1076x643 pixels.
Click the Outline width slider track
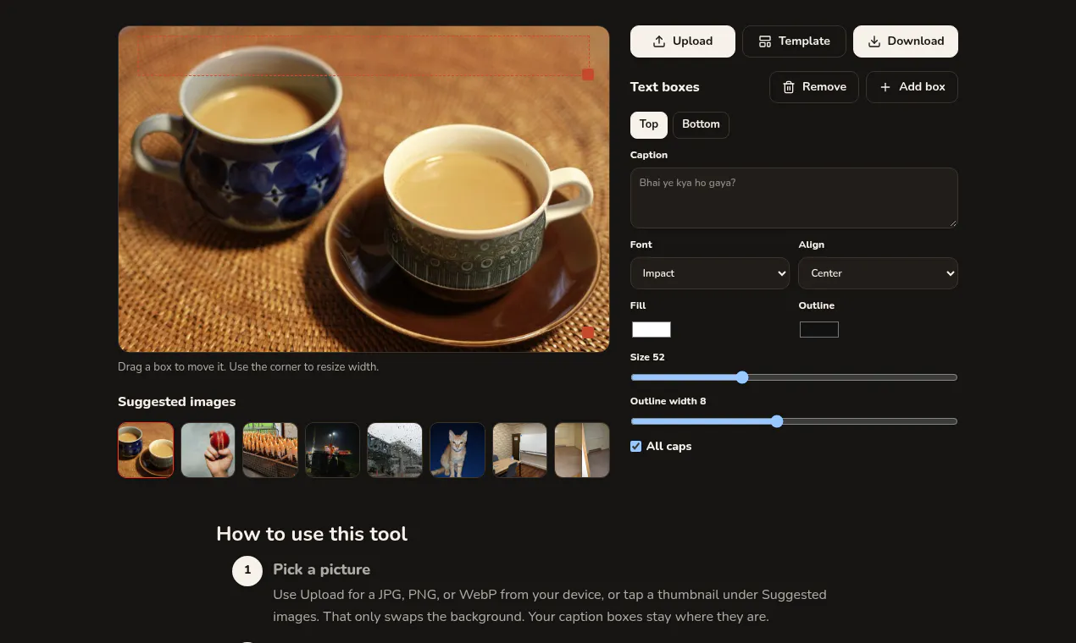pos(794,421)
